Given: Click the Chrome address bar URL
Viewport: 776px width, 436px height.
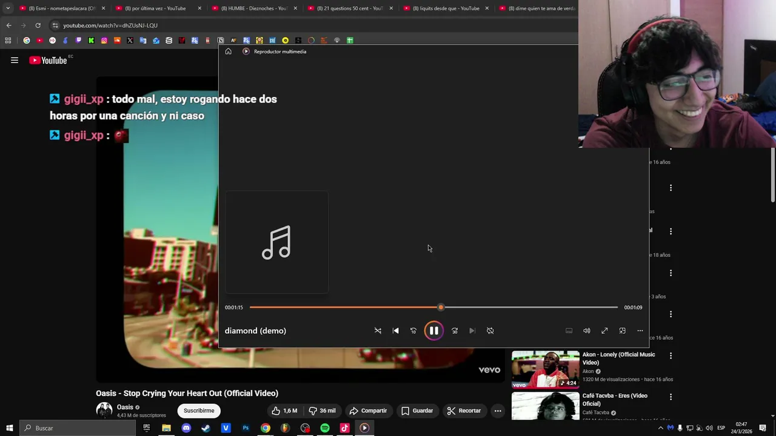Looking at the screenshot, I should [110, 25].
